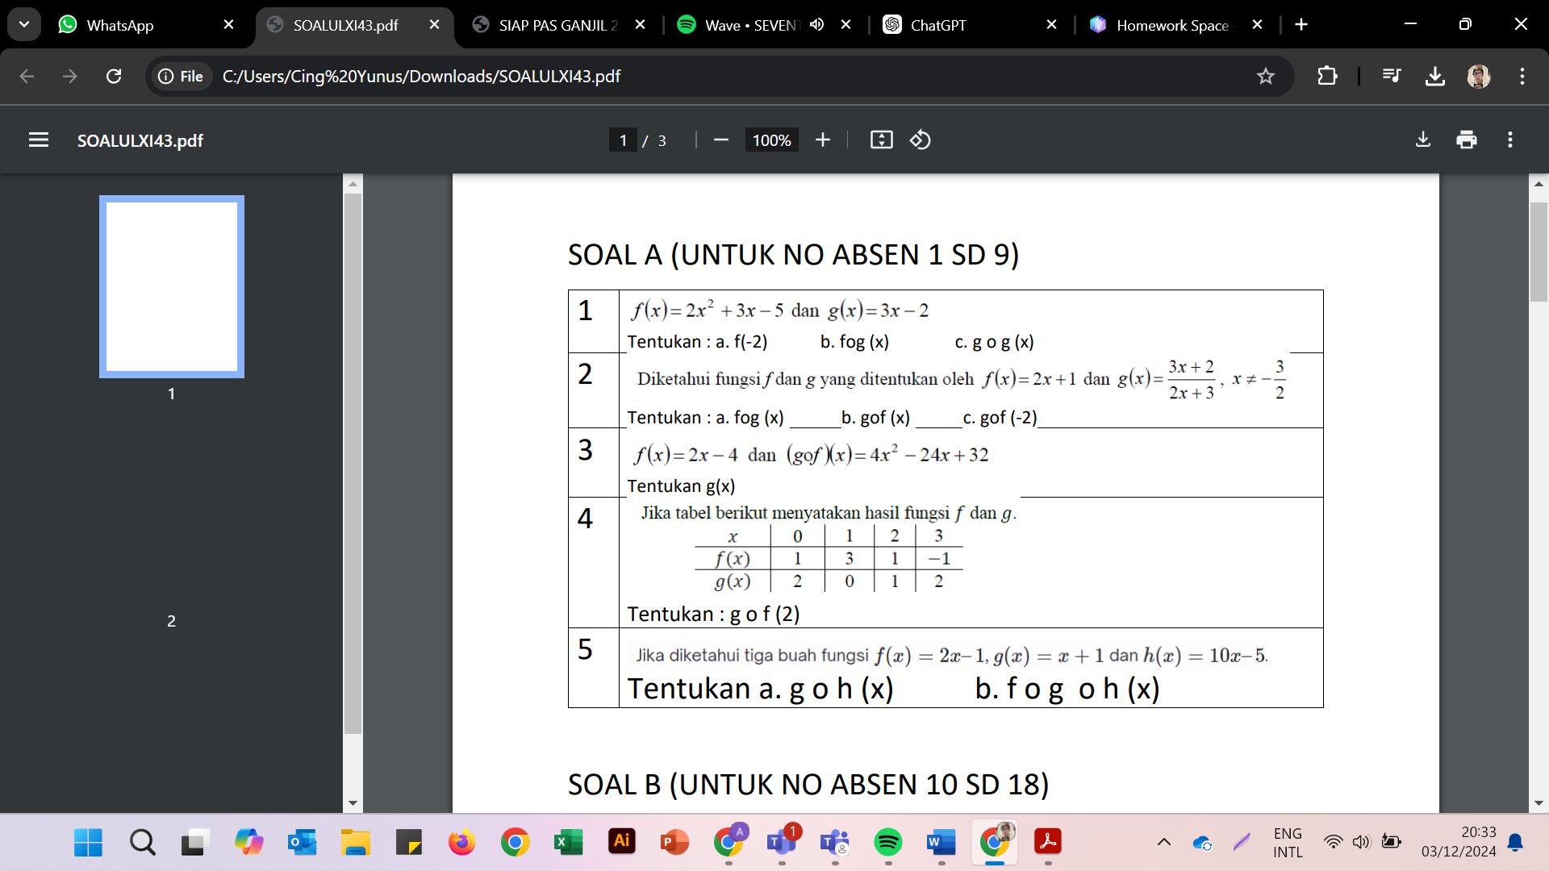Click the rotate document icon
Image resolution: width=1549 pixels, height=871 pixels.
pos(921,140)
